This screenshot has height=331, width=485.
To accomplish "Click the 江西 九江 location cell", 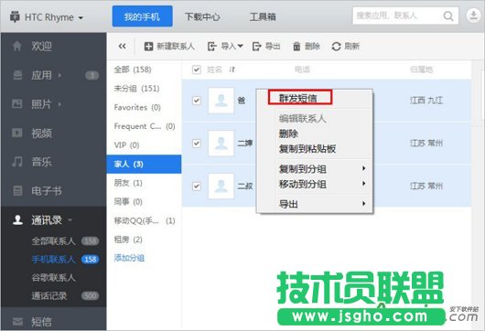I will coord(426,101).
